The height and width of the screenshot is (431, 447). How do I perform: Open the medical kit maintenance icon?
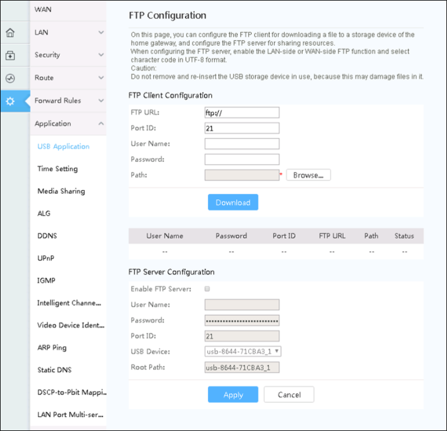point(10,56)
